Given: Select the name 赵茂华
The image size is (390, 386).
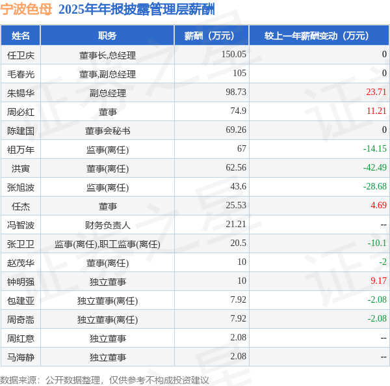Looking at the screenshot, I should point(21,263).
